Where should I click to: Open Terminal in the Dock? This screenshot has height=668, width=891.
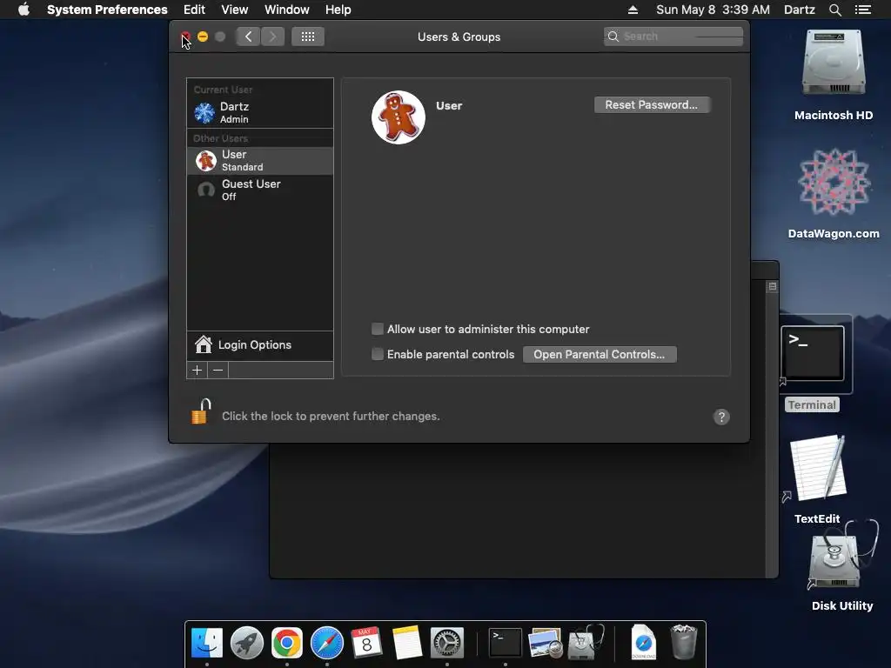click(x=506, y=643)
